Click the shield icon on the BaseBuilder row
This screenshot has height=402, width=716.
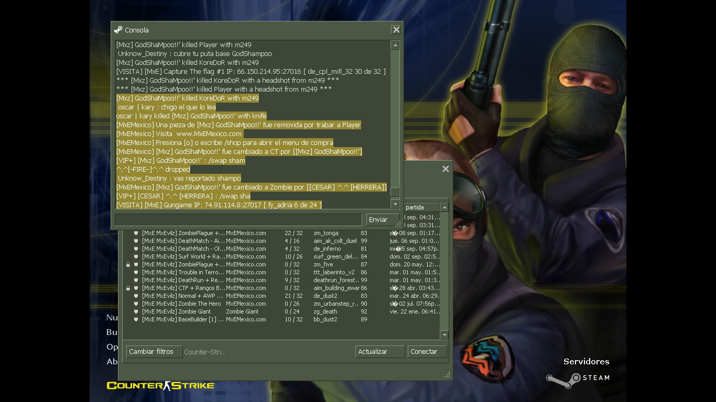(136, 319)
